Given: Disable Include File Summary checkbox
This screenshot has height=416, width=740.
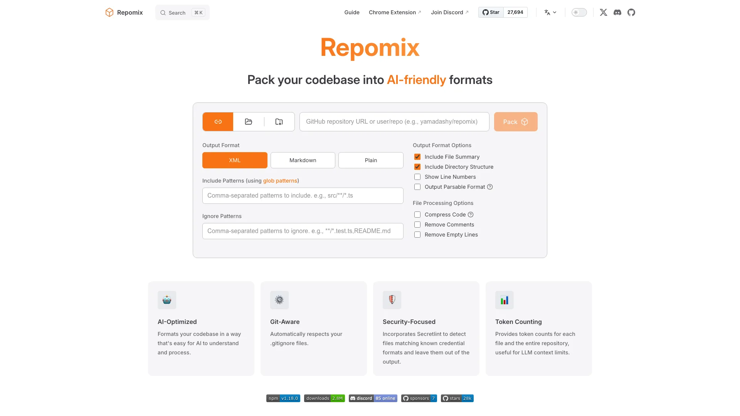Looking at the screenshot, I should click(417, 157).
